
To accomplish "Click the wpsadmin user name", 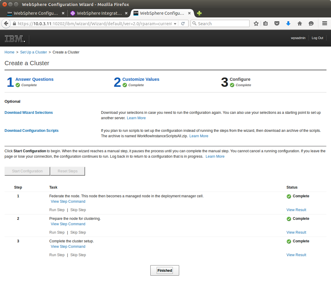I will (298, 38).
